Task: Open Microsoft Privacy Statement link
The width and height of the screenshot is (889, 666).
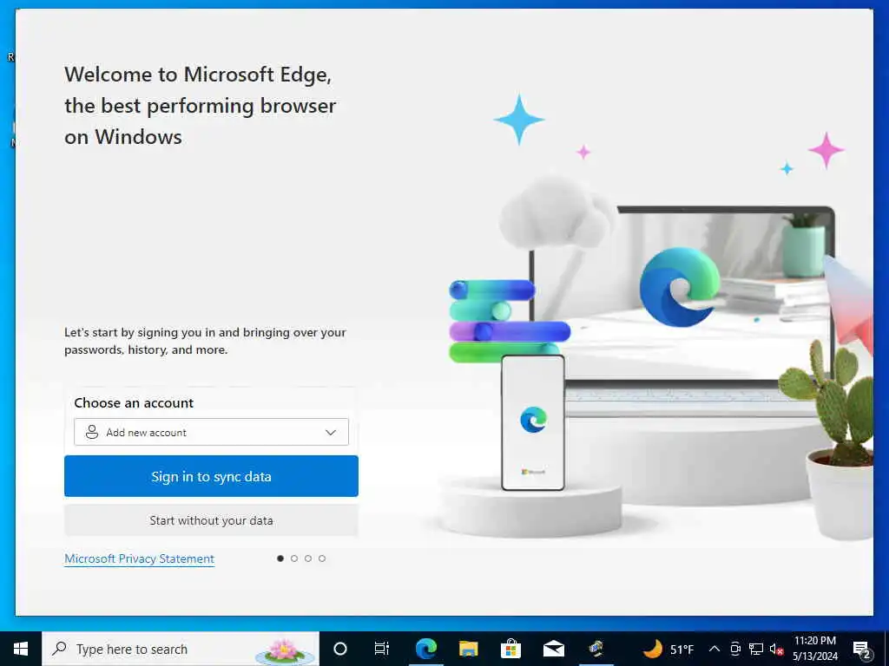Action: click(x=140, y=558)
